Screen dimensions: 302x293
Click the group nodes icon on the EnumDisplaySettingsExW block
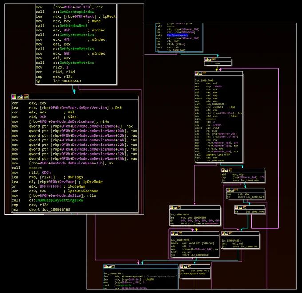[x=26, y=97]
